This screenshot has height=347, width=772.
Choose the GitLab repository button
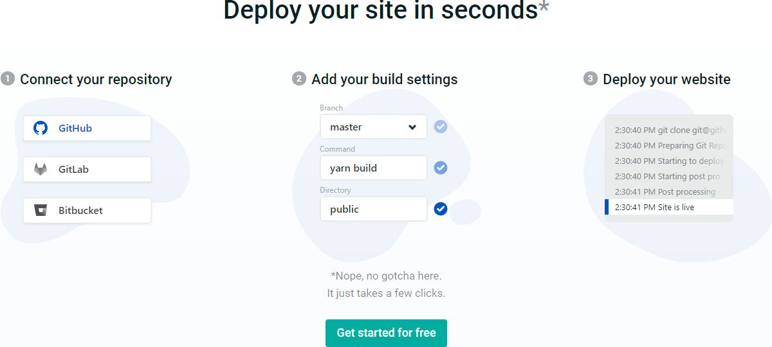[87, 170]
